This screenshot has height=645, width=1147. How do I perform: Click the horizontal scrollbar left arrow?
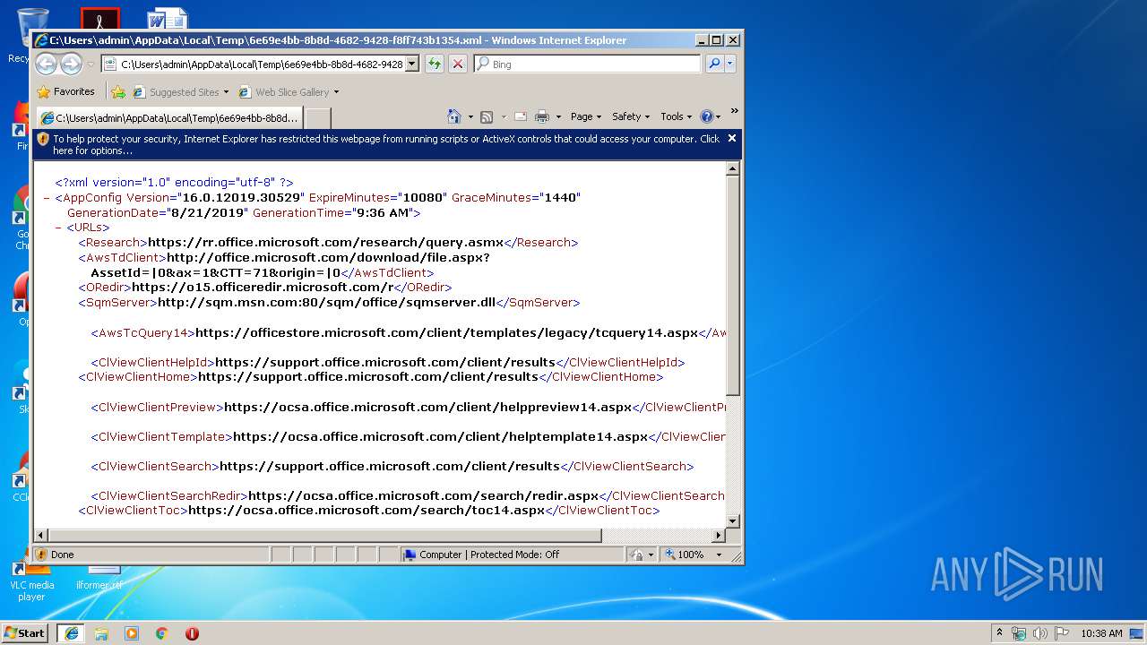[x=41, y=536]
